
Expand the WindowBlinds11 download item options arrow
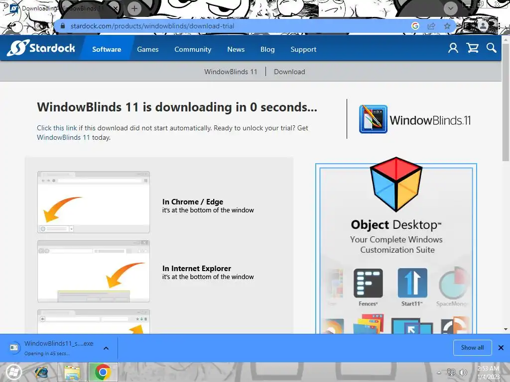[106, 348]
